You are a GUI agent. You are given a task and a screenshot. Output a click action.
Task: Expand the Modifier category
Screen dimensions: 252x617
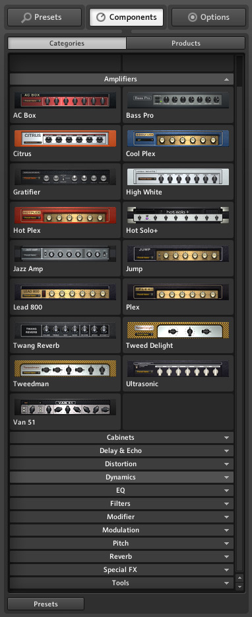point(121,516)
